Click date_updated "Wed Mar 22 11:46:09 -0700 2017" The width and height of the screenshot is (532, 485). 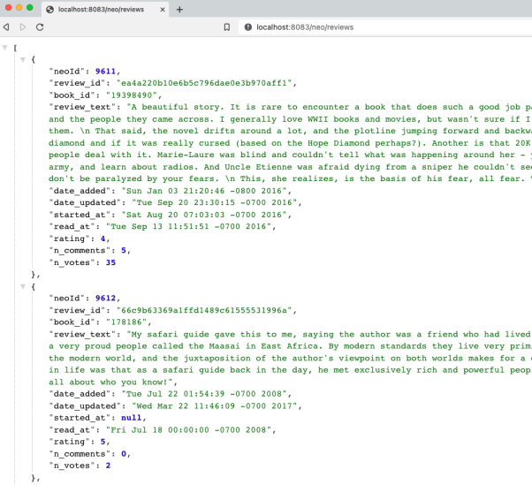point(214,406)
